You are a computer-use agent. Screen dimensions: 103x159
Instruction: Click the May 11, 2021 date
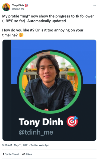pyautogui.click(x=21, y=145)
